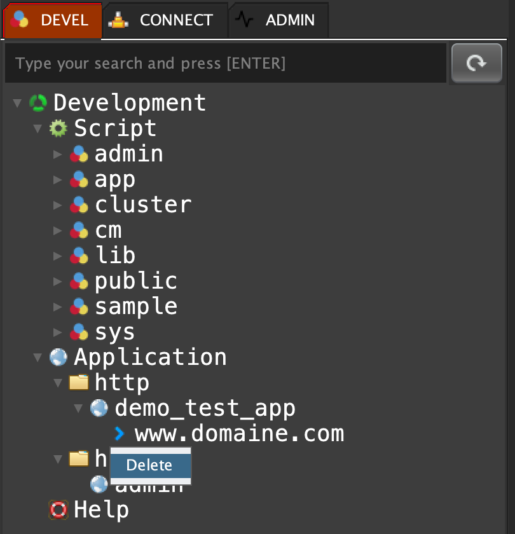Collapse the Script tree branch

38,128
